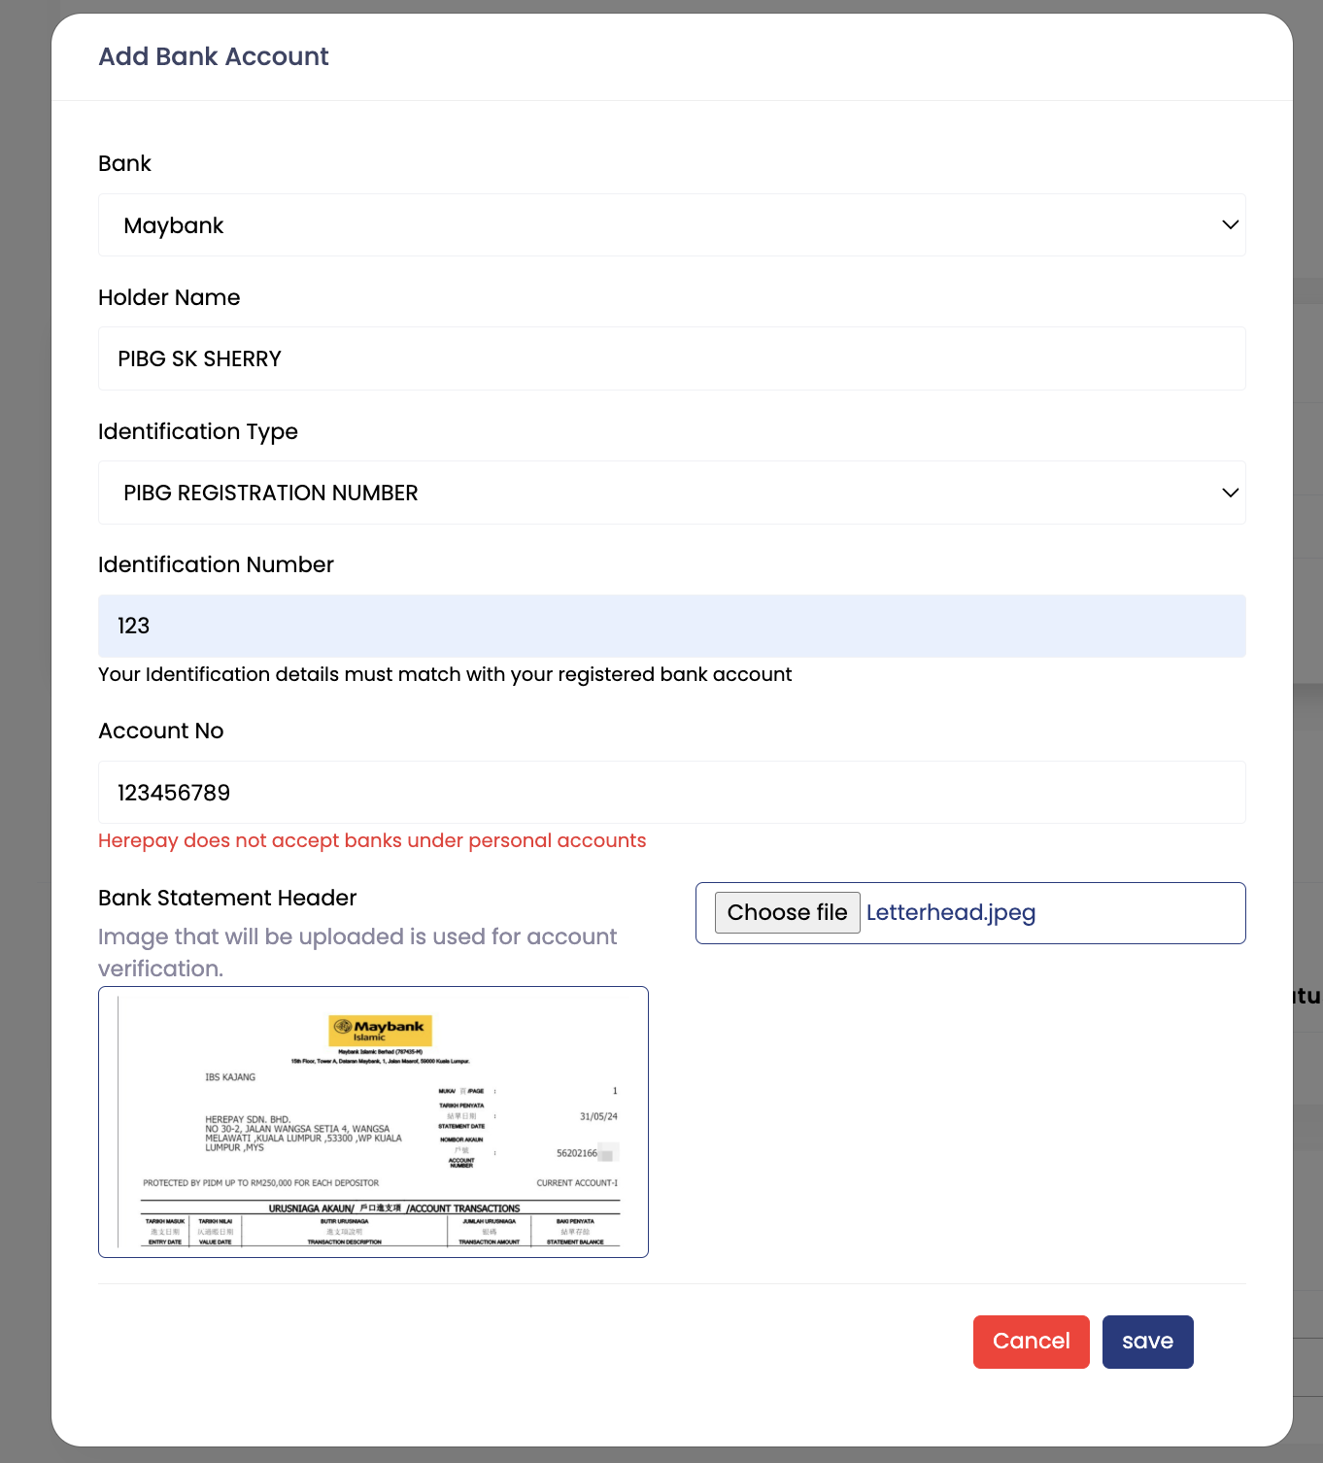Focus the Identification Number field
This screenshot has height=1463, width=1323.
click(671, 626)
